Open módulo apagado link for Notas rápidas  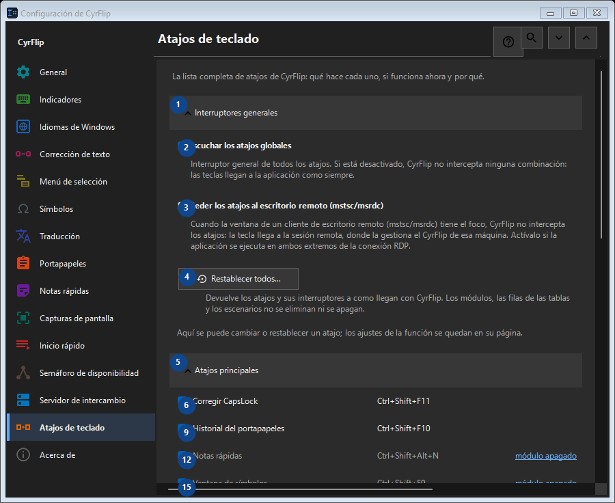(x=545, y=456)
